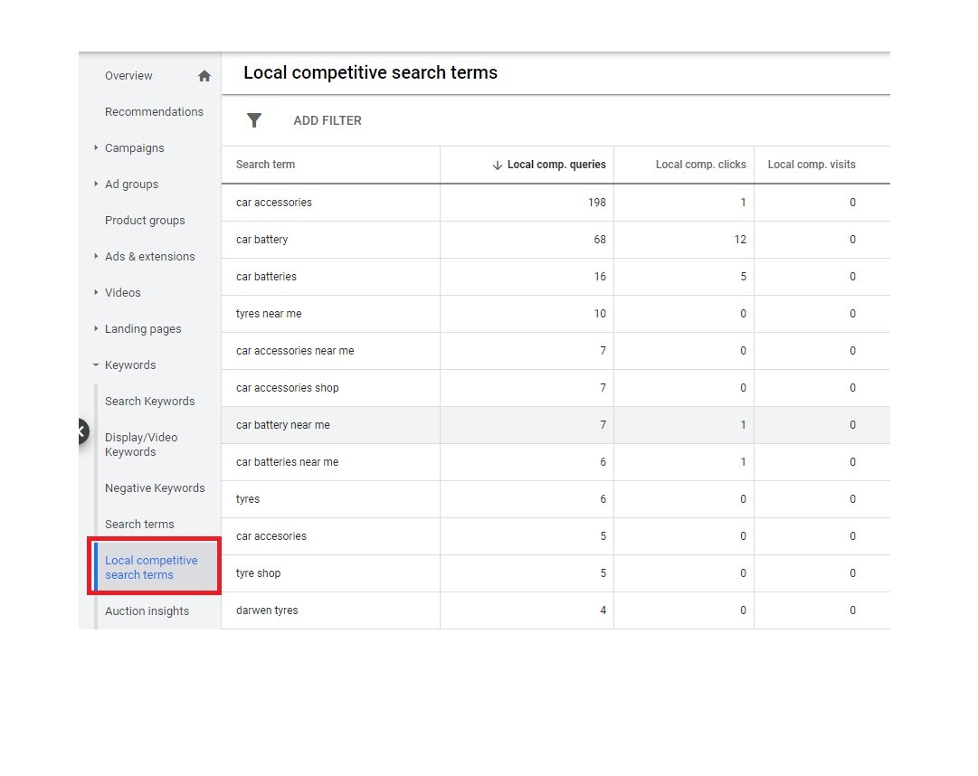Viewport: 978px width, 776px height.
Task: Click the sort arrow on Local comp. queries
Action: pyautogui.click(x=497, y=166)
